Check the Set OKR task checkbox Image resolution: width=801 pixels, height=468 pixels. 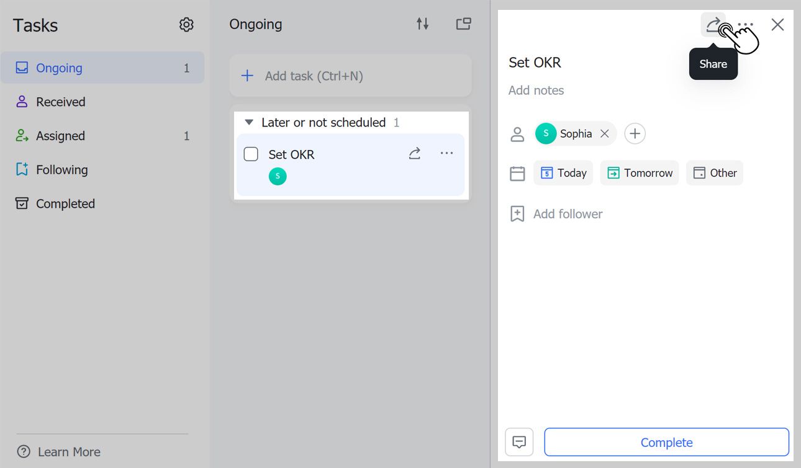pyautogui.click(x=251, y=154)
